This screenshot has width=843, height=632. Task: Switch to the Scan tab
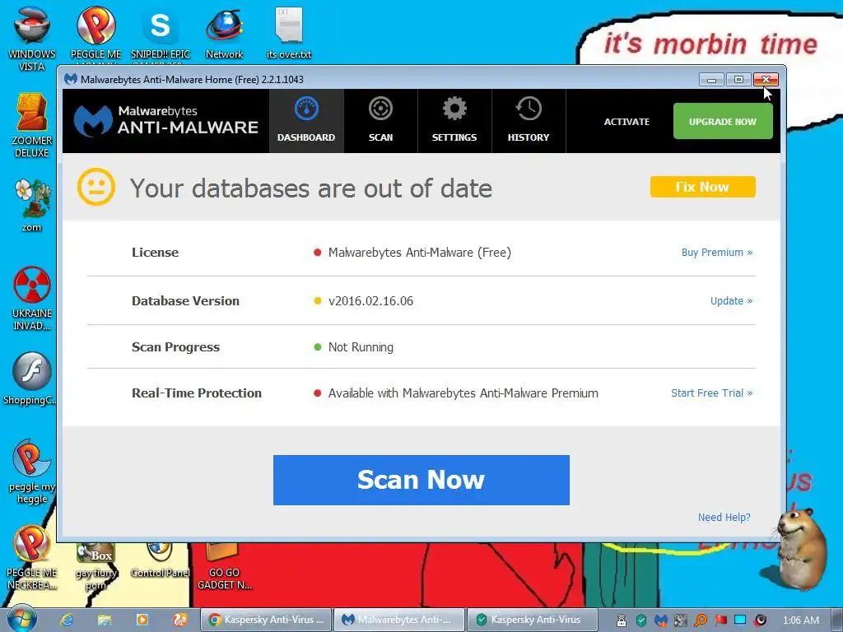380,121
